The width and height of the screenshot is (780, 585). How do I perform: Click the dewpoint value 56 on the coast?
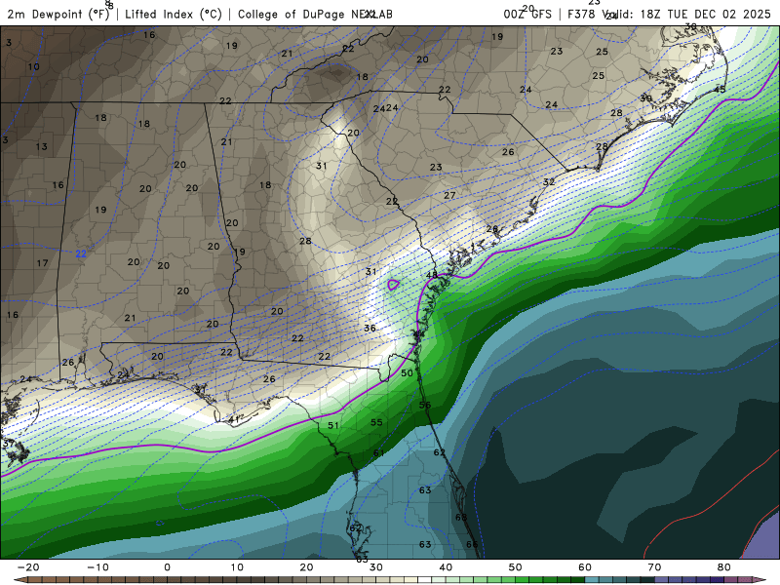pyautogui.click(x=425, y=405)
